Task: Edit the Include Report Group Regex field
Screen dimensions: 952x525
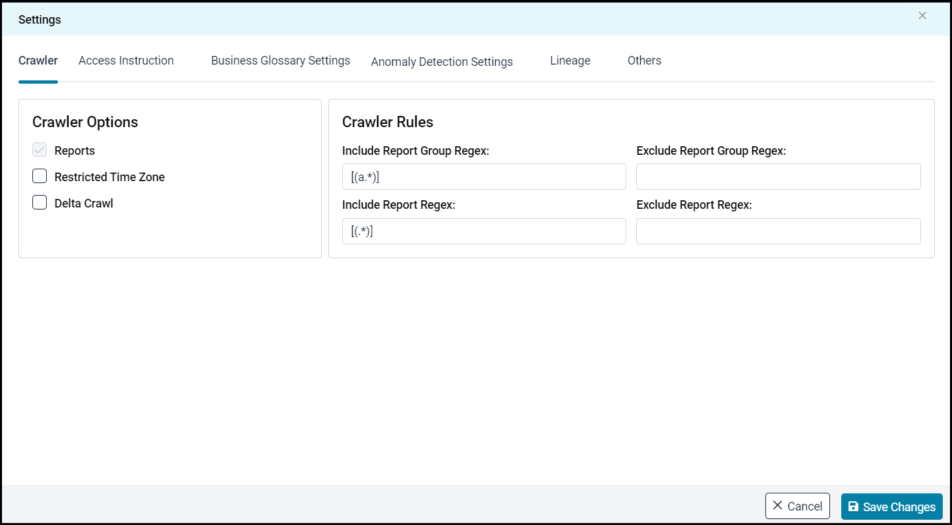Action: pos(484,177)
